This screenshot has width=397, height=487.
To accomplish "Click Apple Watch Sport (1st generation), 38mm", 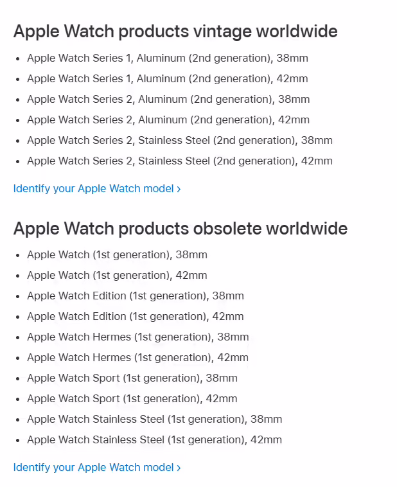I will coord(132,378).
